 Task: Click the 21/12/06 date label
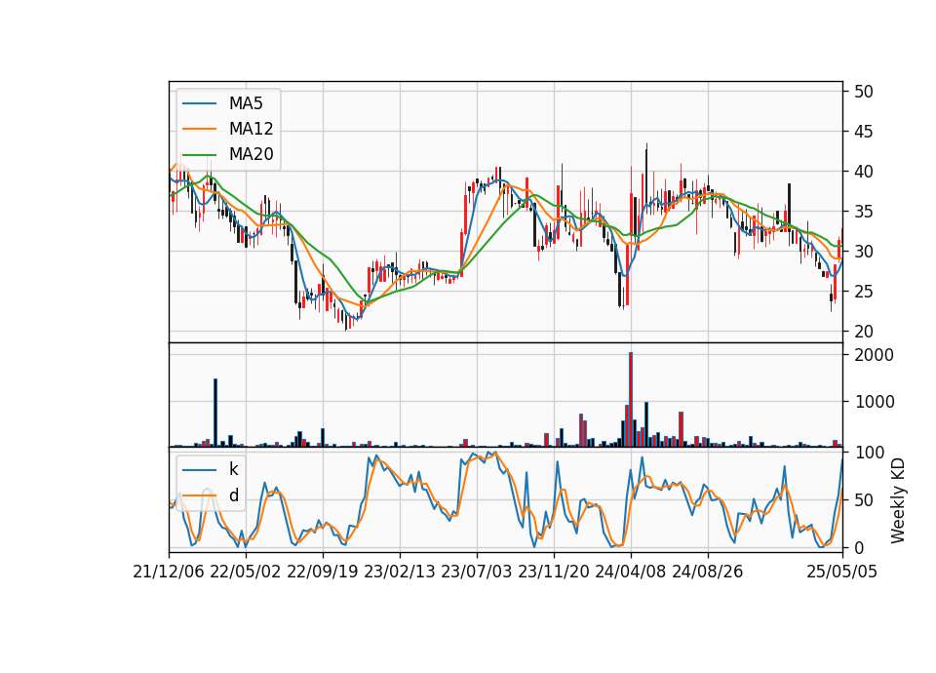coord(169,572)
